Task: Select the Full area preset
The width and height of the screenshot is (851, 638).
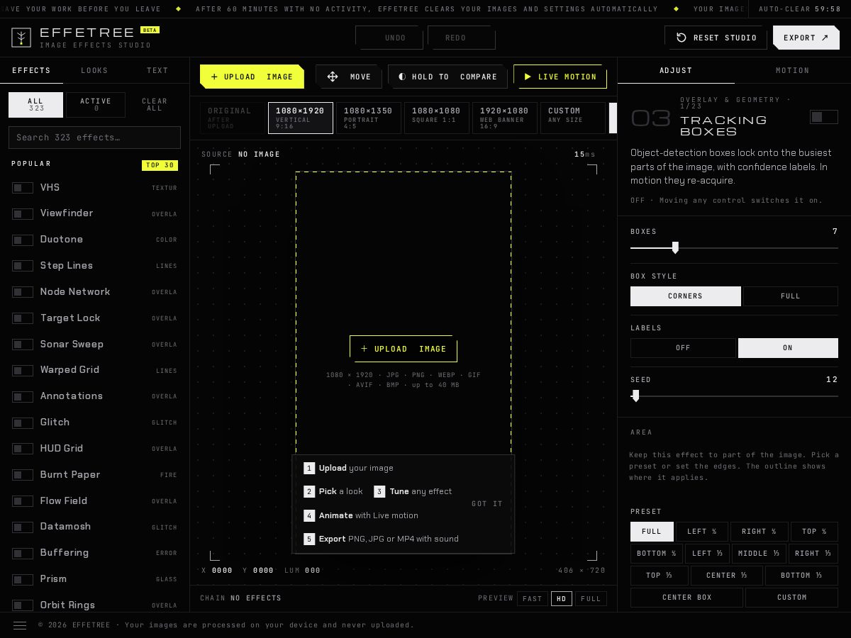Action: pos(652,532)
